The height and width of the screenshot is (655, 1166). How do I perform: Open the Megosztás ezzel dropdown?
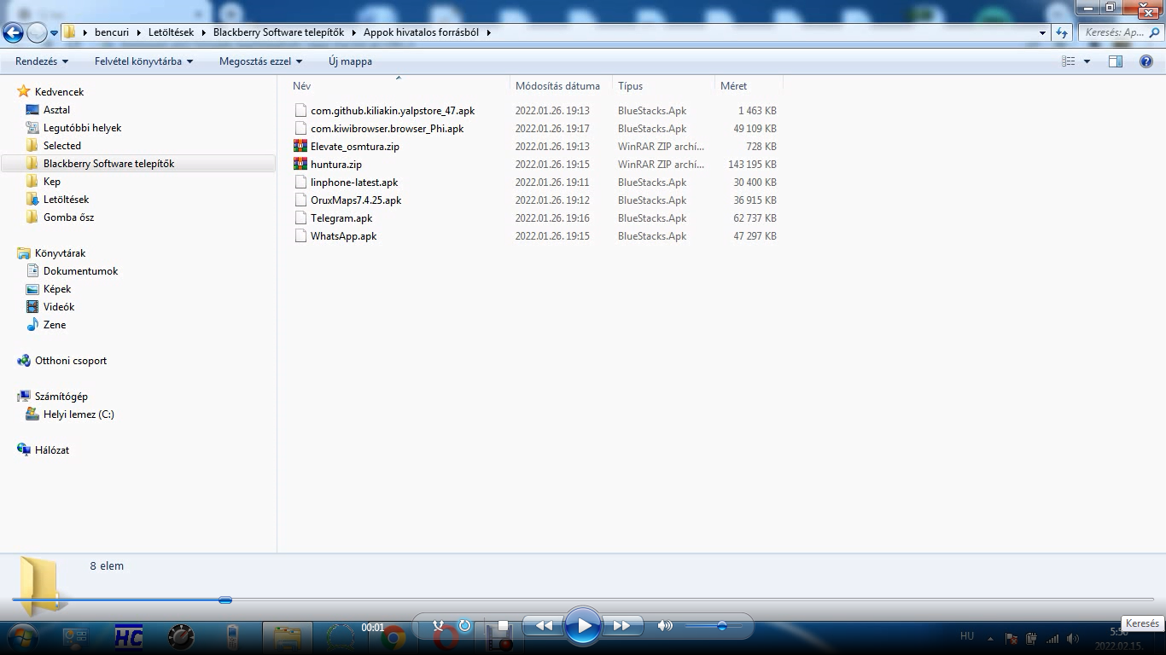click(261, 61)
